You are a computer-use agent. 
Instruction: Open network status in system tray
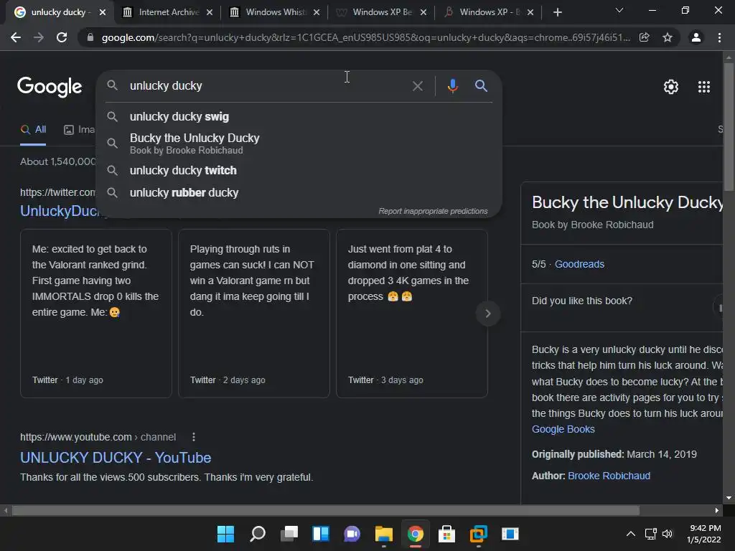point(650,534)
